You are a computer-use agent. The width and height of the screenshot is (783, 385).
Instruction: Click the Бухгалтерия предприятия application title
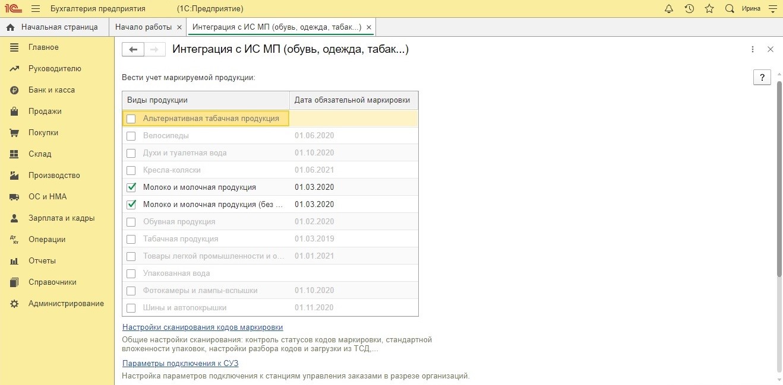tap(98, 9)
